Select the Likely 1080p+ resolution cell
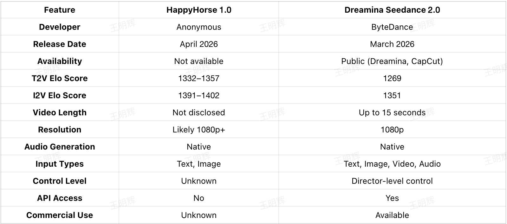 point(199,130)
